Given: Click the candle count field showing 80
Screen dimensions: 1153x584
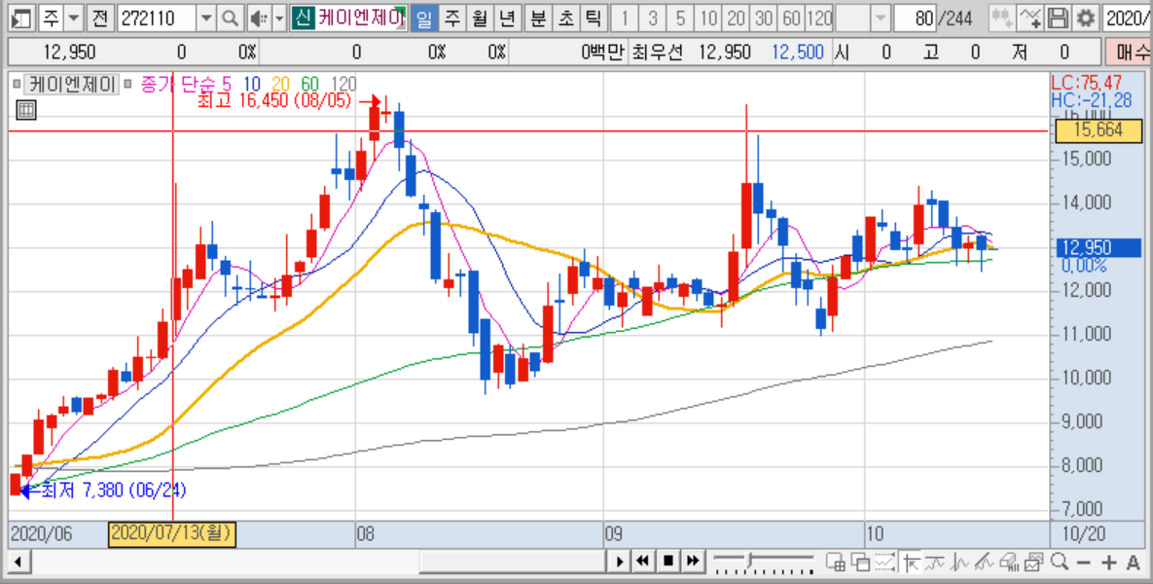Looking at the screenshot, I should pyautogui.click(x=917, y=18).
